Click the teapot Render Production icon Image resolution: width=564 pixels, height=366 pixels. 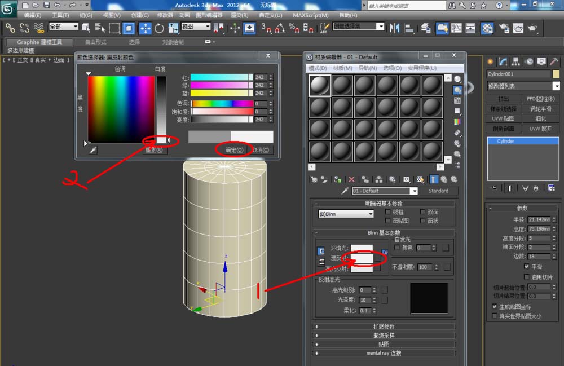coord(532,28)
